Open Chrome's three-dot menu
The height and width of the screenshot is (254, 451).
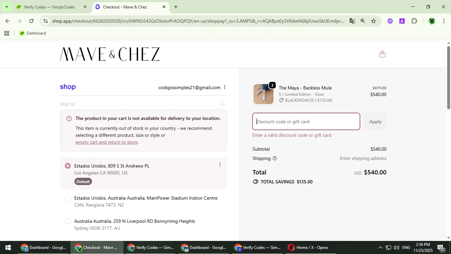pos(444,21)
